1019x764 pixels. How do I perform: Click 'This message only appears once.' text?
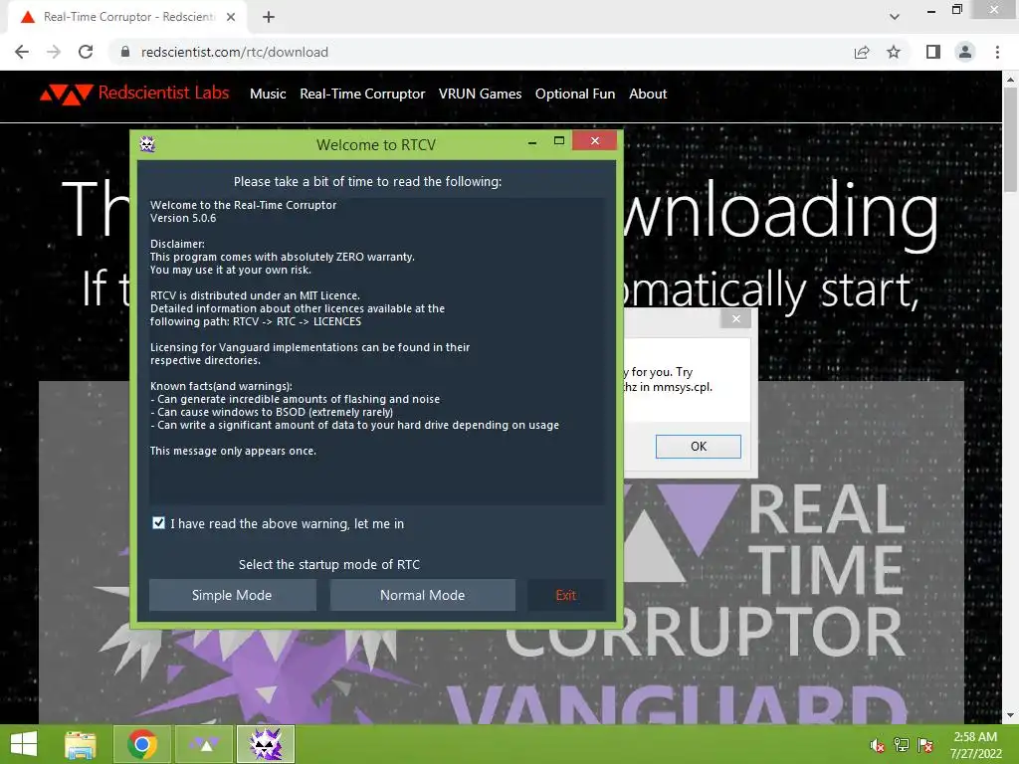pos(233,451)
